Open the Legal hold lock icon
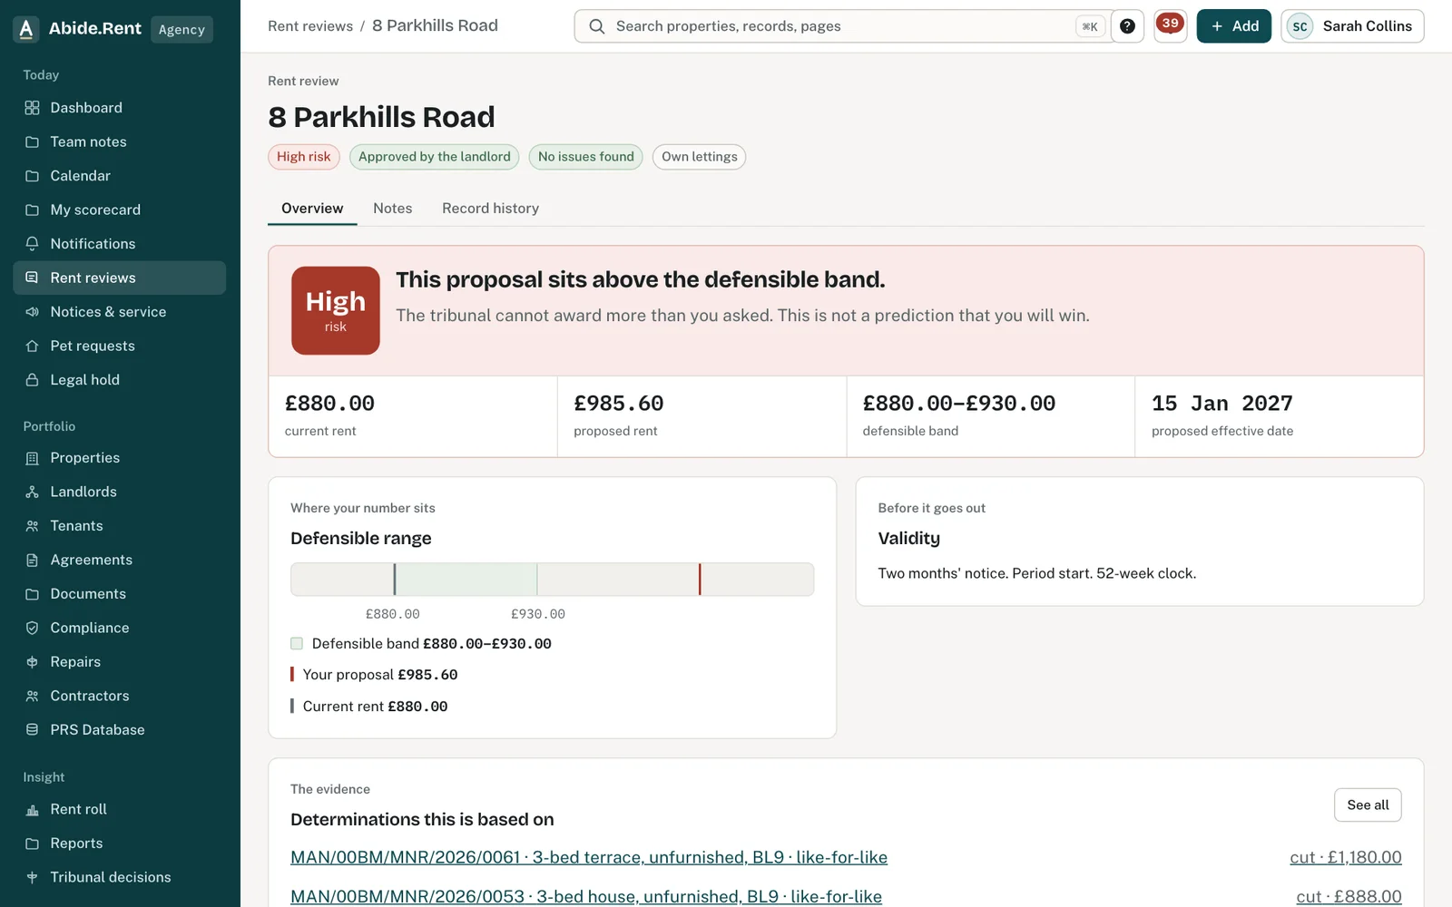This screenshot has height=907, width=1452. (x=32, y=380)
